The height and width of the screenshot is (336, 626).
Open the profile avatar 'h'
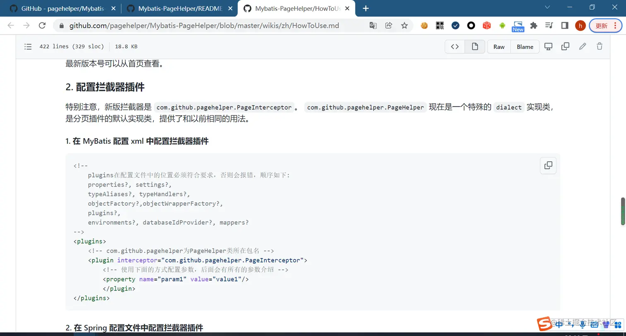click(580, 26)
